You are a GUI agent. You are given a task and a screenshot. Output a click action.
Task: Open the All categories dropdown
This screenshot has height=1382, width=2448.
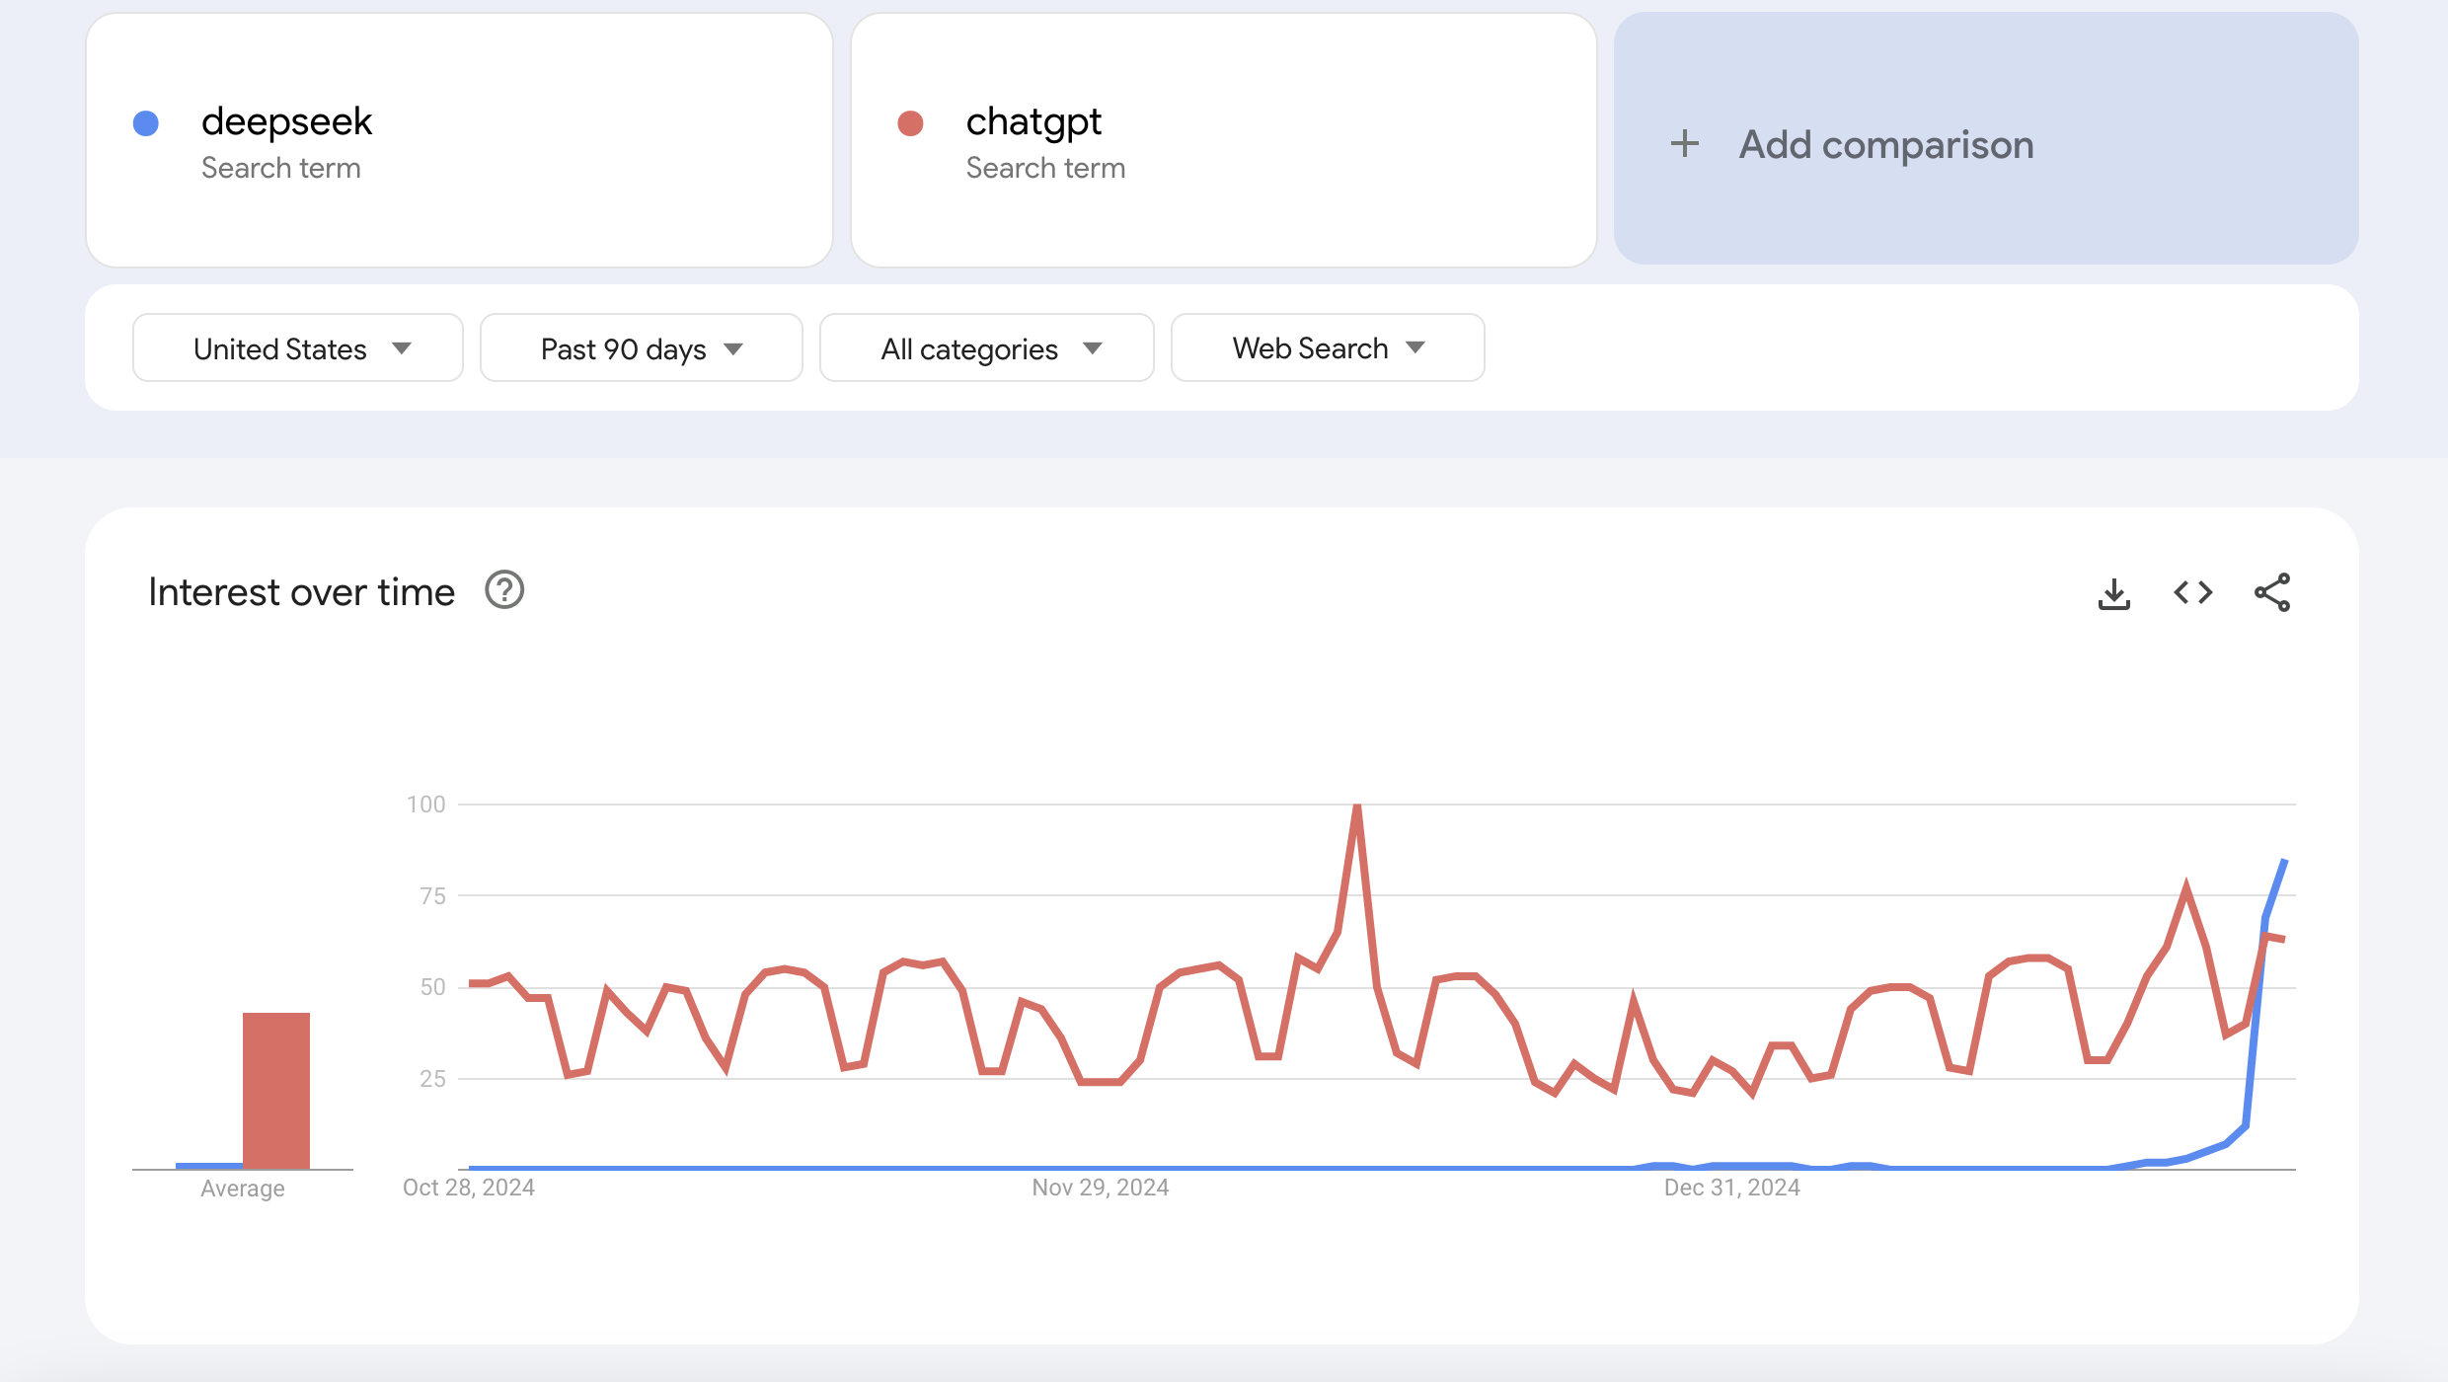click(986, 347)
